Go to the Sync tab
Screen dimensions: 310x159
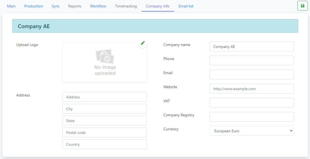(55, 6)
